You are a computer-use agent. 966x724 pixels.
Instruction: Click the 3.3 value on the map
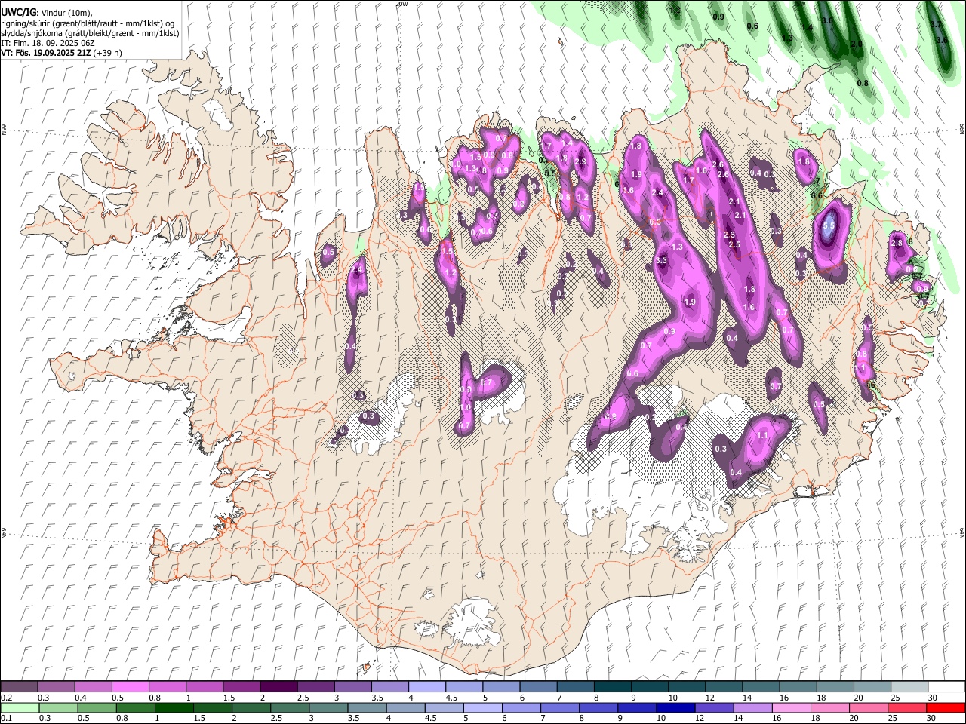coord(662,260)
